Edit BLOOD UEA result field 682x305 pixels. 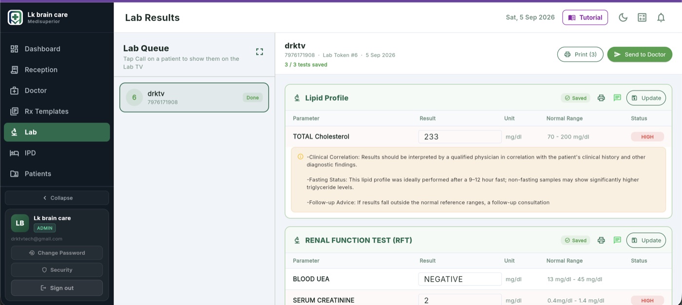(x=460, y=279)
